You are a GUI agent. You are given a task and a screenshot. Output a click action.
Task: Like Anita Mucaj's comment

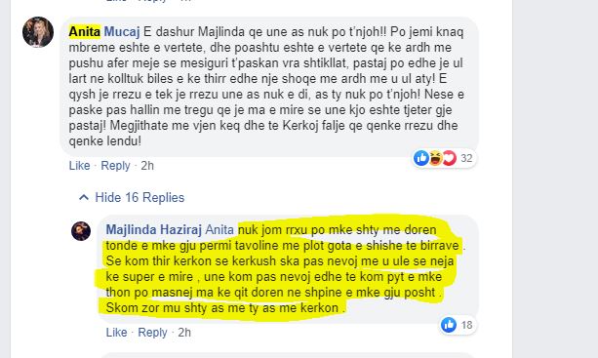(79, 166)
